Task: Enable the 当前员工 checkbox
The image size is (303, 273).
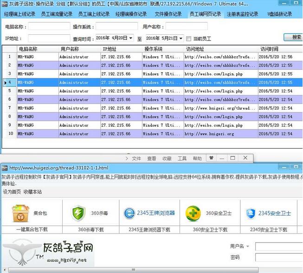Action: (x=188, y=38)
